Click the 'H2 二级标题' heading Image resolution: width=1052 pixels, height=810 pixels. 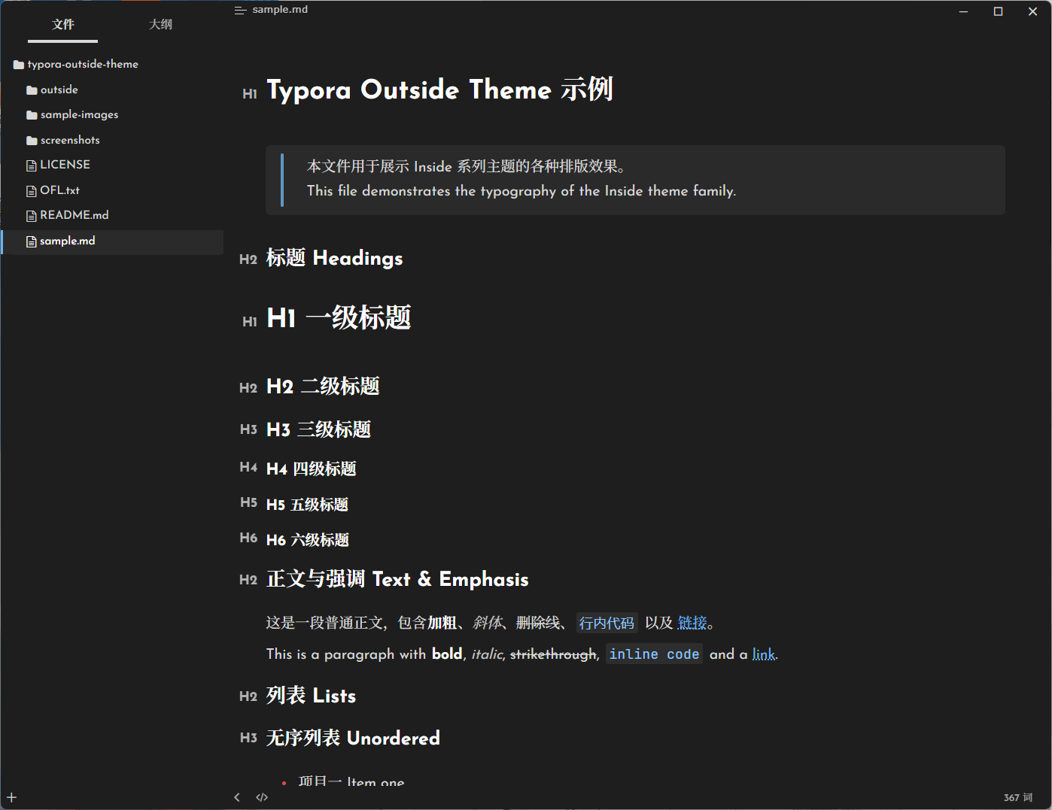[323, 387]
